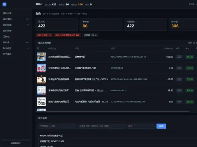Select the price cell 7.10
Screen dimensions: 197x147
click(x=171, y=68)
